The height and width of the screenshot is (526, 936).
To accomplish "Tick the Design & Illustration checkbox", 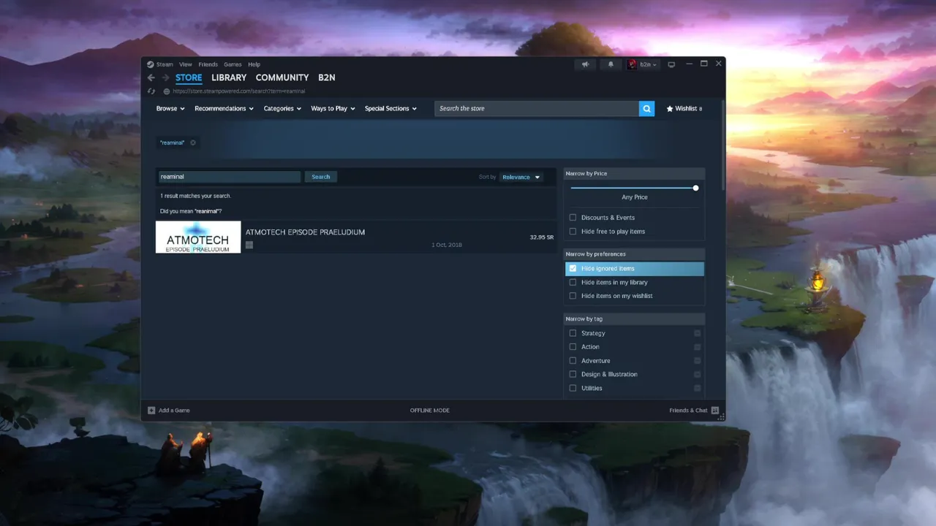I will coord(573,374).
